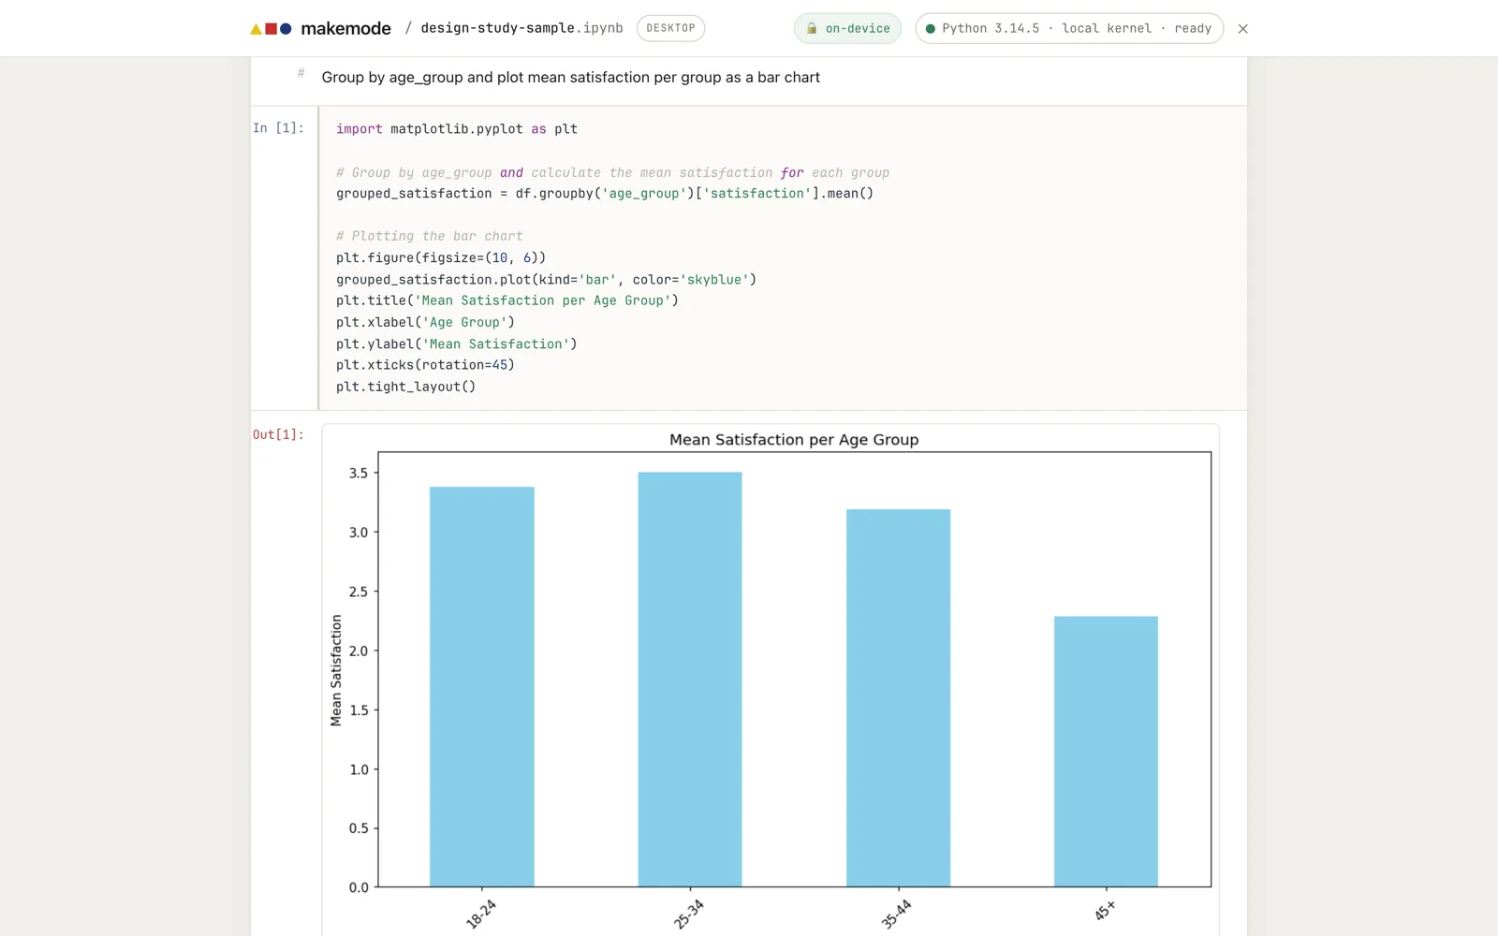Click the 'Mean Satisfaction' y-axis label

pos(336,670)
